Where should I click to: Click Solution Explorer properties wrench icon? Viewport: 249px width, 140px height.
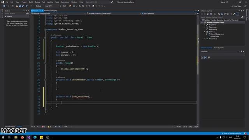tap(234, 14)
